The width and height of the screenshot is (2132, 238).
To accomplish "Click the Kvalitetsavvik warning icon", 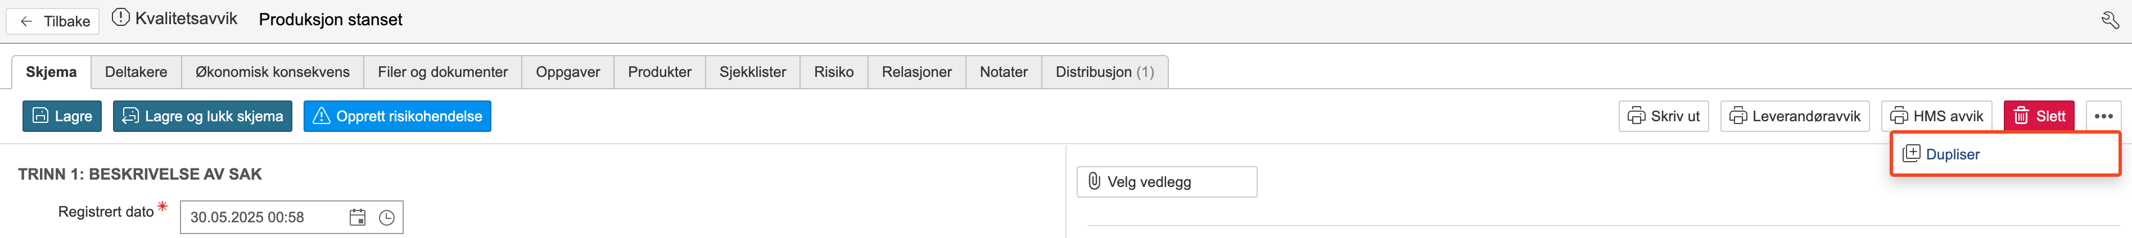I will [121, 18].
